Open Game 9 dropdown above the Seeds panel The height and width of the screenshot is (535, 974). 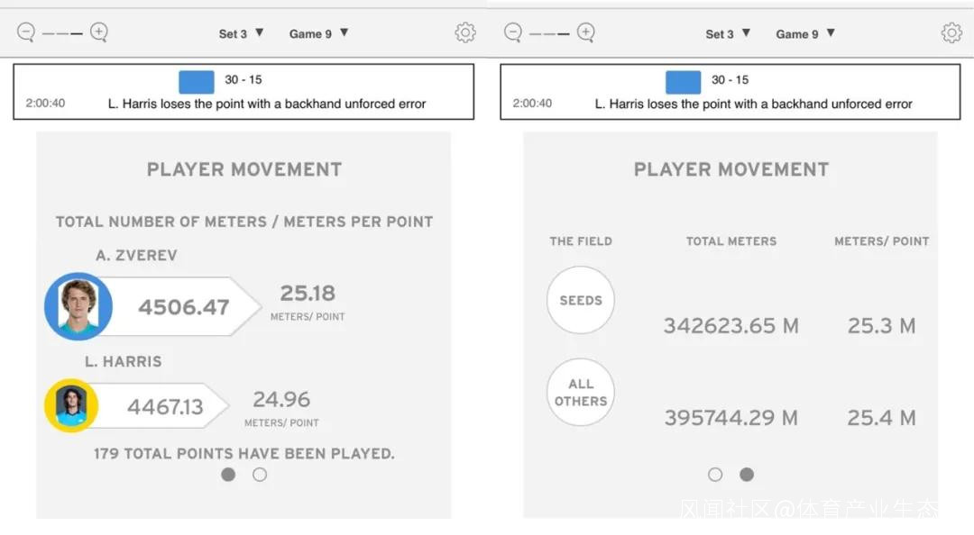(x=805, y=33)
